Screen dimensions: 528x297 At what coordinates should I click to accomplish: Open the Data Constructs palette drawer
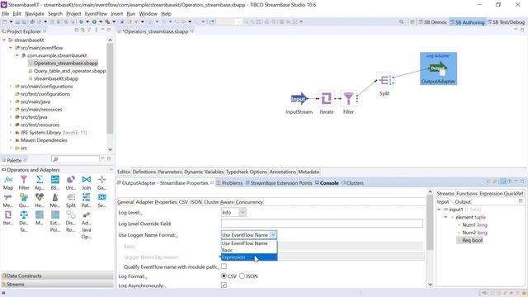coord(57,276)
